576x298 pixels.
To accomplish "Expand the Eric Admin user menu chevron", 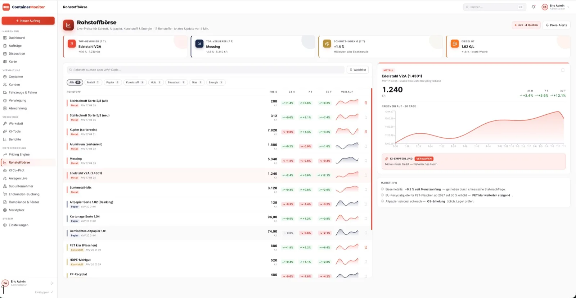I will 568,7.
